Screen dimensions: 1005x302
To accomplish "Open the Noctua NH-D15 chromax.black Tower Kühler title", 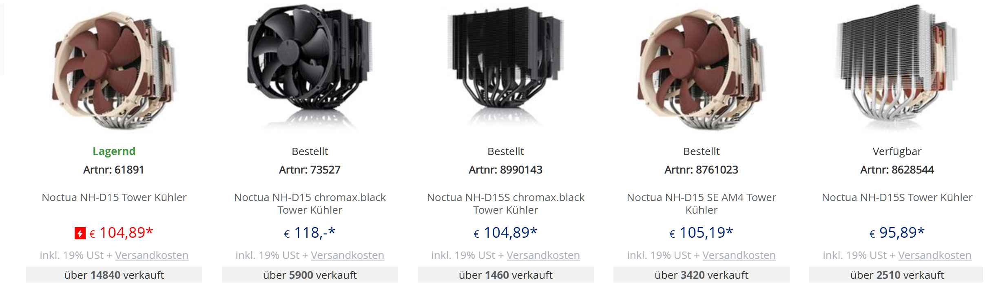I will pos(310,204).
